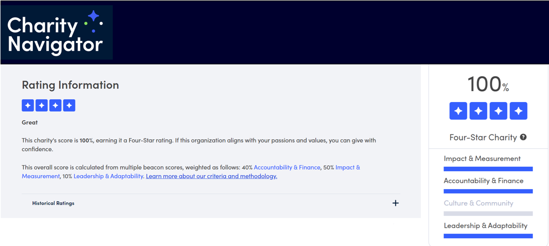Viewport: 549px width, 246px height.
Task: Click the Historical Ratings label
Action: tap(53, 203)
